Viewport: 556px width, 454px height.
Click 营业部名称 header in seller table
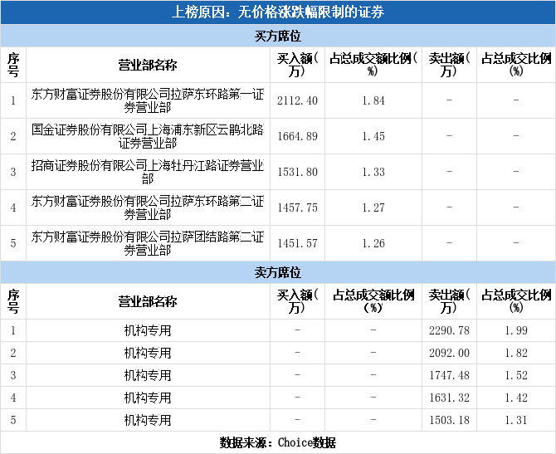pos(148,301)
